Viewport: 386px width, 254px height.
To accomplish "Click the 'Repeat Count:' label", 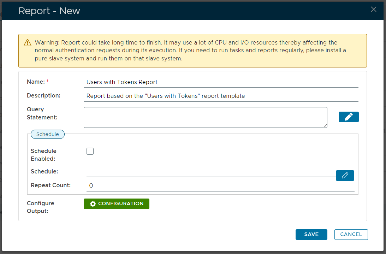I will click(x=51, y=185).
